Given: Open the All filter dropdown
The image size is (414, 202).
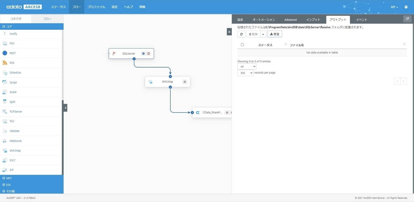Looking at the screenshot, I should pyautogui.click(x=247, y=67).
